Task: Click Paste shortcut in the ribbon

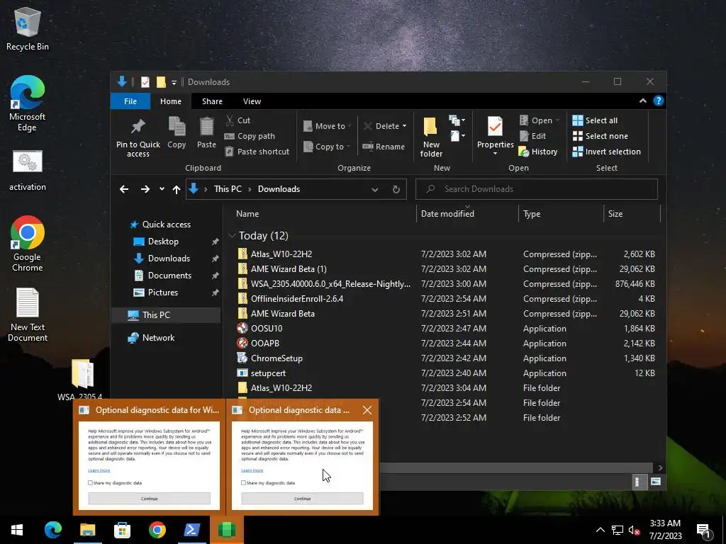Action: pyautogui.click(x=257, y=152)
